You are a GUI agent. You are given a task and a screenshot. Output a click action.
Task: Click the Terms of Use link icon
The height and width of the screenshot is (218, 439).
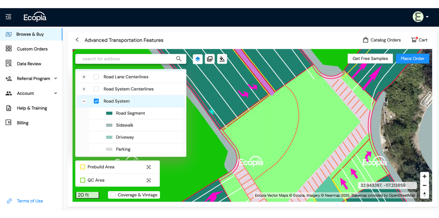(9, 201)
